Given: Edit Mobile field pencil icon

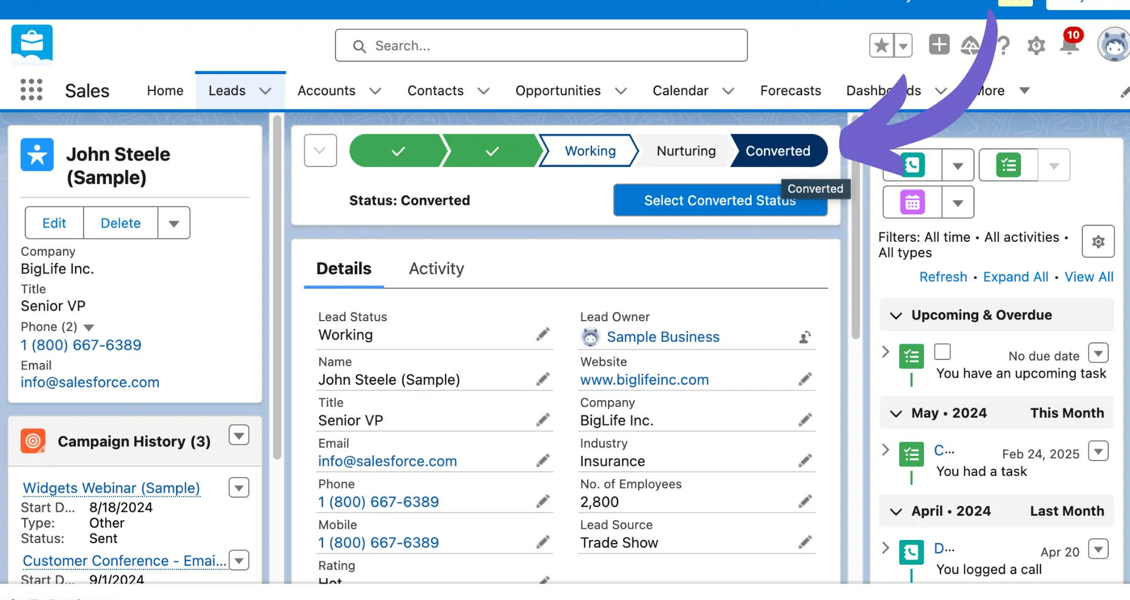Looking at the screenshot, I should coord(543,542).
